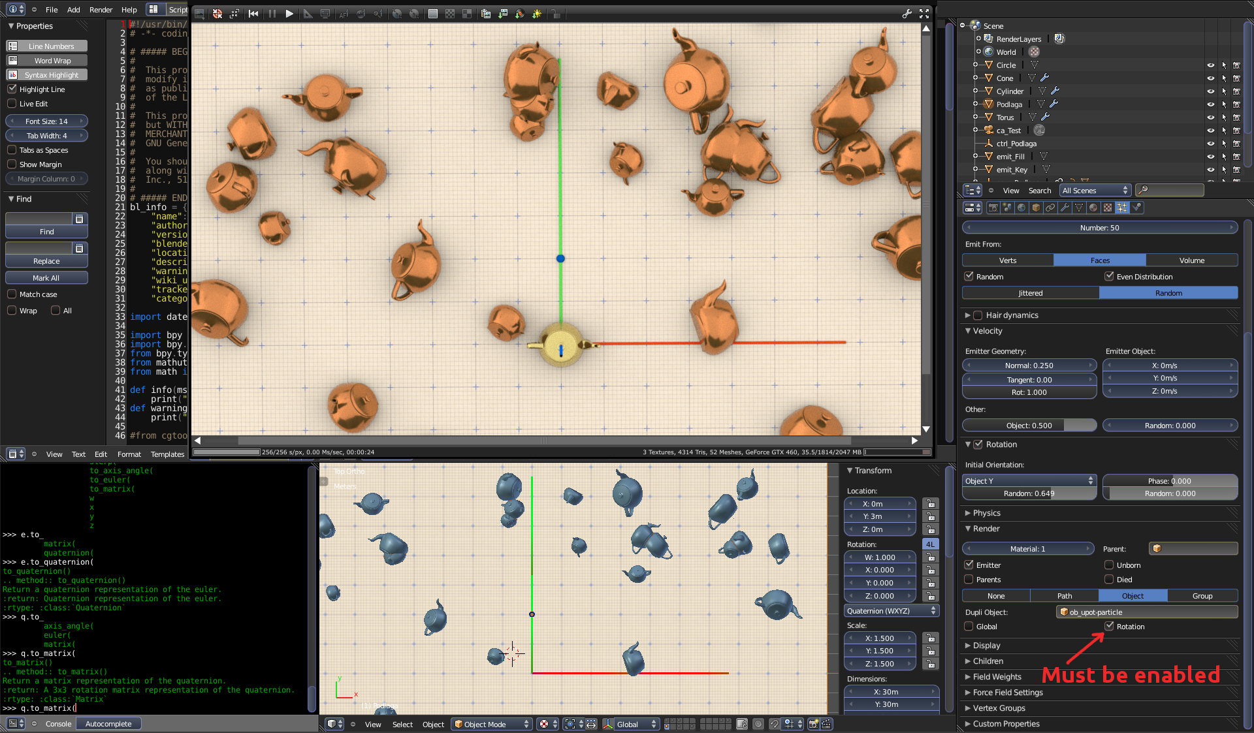Open the World properties tab icon
Image resolution: width=1254 pixels, height=733 pixels.
coord(1021,208)
